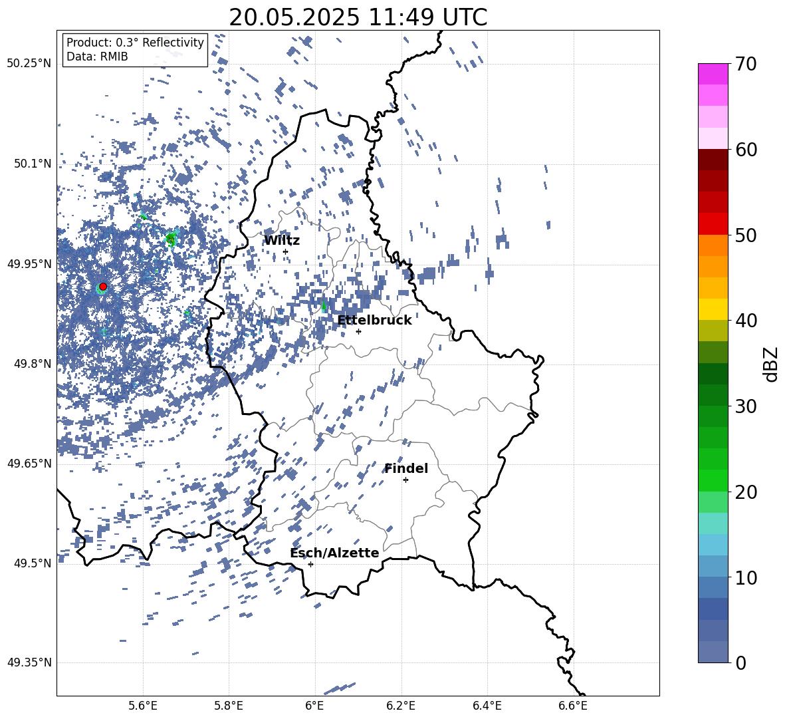Click the Esch/Alzette station cross marker
Image resolution: width=787 pixels, height=719 pixels.
(x=310, y=564)
